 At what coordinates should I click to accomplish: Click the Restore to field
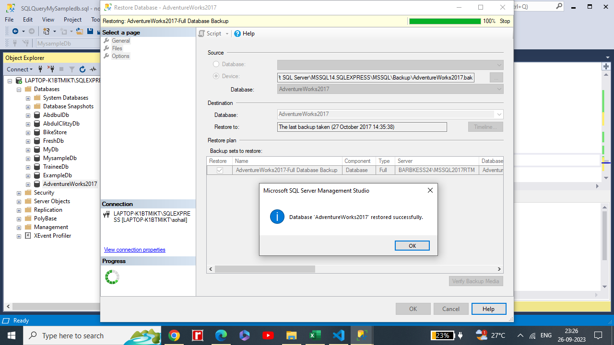(x=362, y=127)
